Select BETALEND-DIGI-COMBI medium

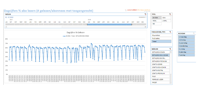161,55
